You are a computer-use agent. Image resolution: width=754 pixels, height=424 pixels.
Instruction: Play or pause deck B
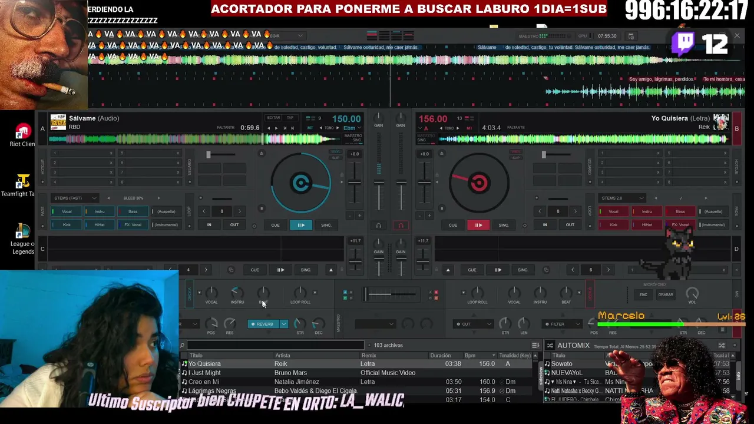[x=478, y=225]
